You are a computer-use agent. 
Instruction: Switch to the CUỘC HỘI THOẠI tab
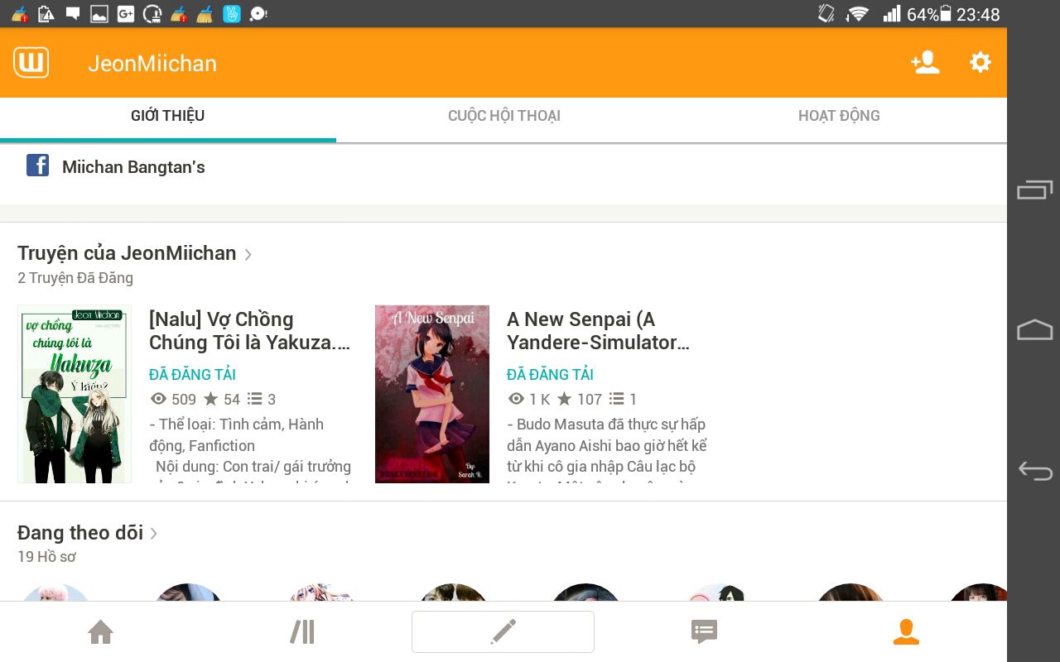[503, 116]
